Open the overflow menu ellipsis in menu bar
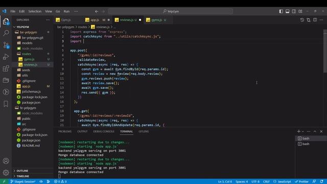The image size is (327, 184). pyautogui.click(x=76, y=11)
